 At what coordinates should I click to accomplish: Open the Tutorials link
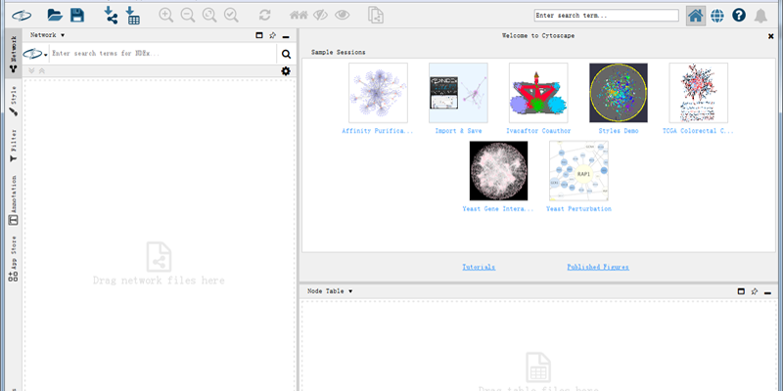click(479, 267)
